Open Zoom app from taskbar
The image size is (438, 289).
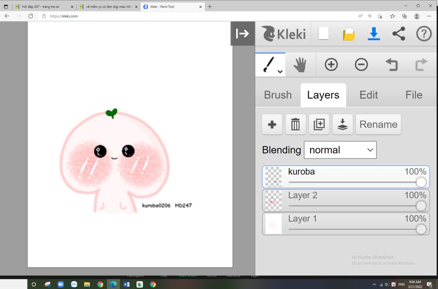tap(61, 284)
